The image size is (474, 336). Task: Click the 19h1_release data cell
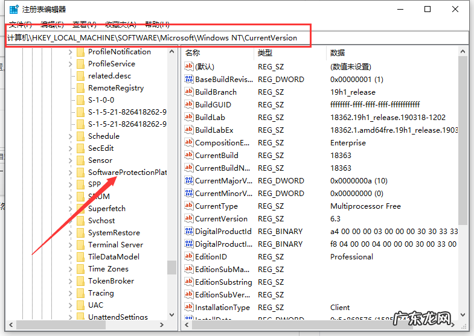[x=353, y=92]
